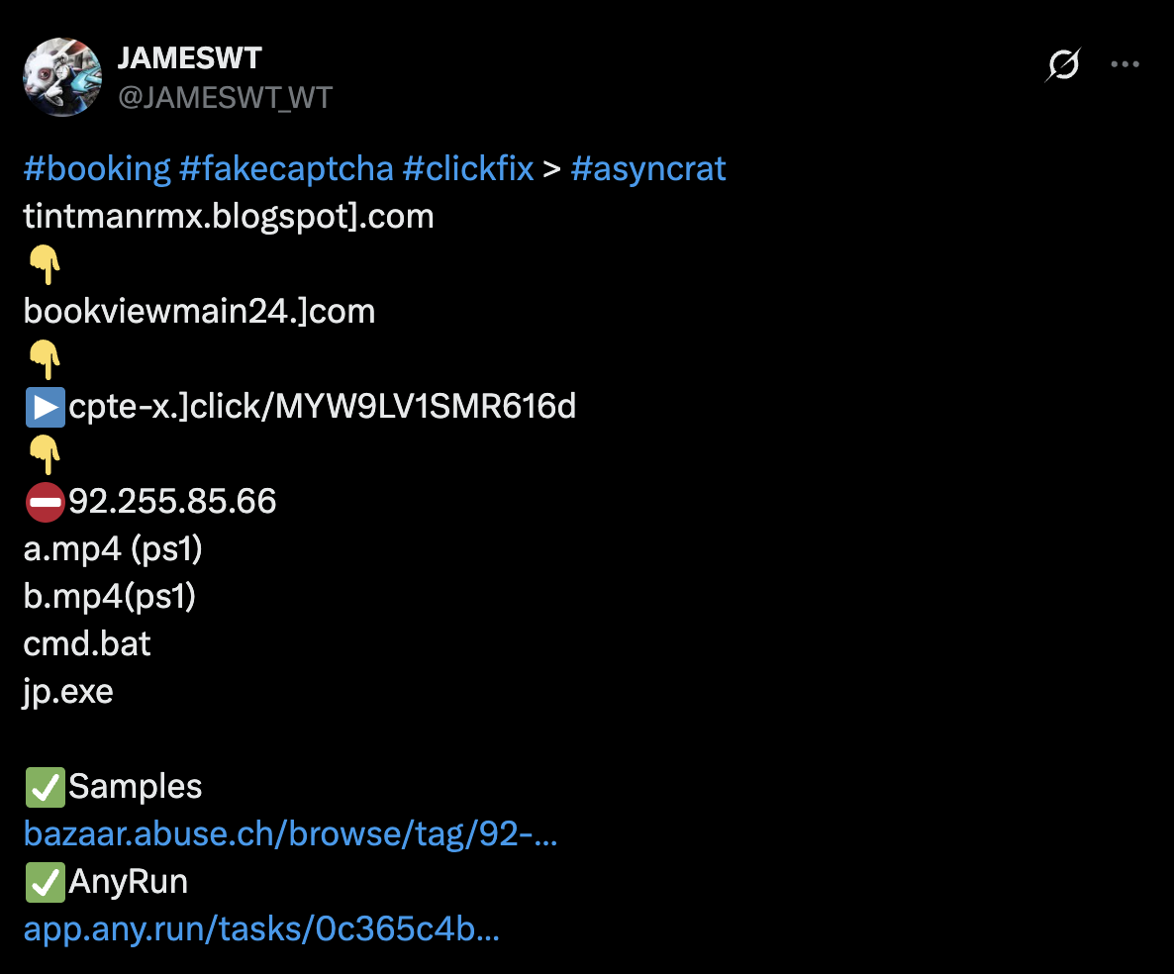Click the tintmanrmx.blogspot].com text
The height and width of the screenshot is (974, 1174).
[229, 217]
